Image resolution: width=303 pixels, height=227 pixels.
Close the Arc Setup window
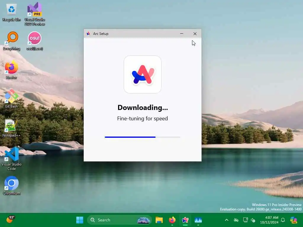click(x=195, y=34)
